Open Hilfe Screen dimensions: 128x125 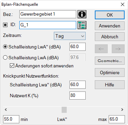click(x=110, y=85)
